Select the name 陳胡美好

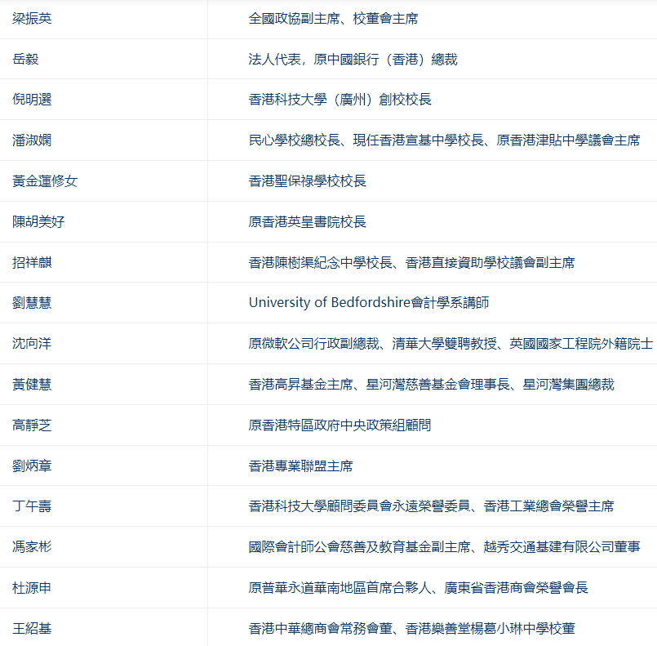(38, 222)
